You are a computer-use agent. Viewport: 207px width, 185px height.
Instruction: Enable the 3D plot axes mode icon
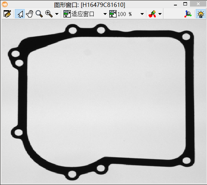[188, 14]
